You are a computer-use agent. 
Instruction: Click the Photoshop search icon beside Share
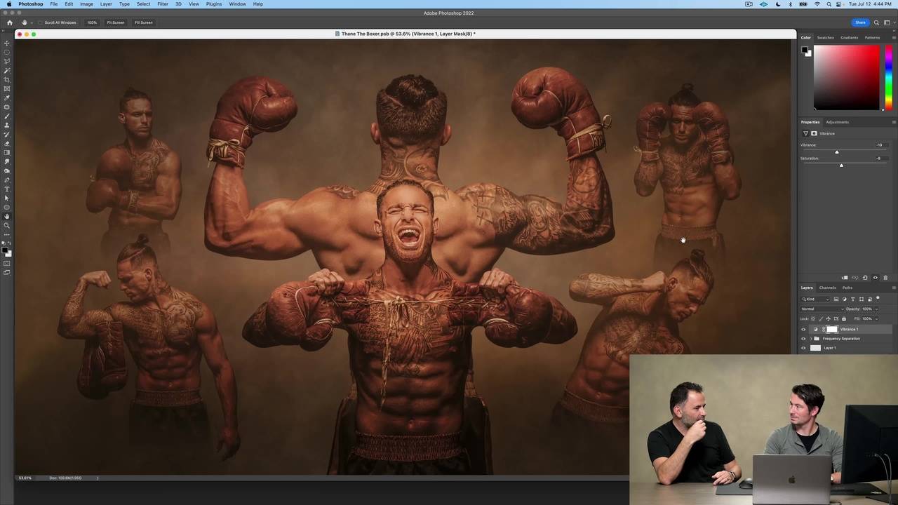[x=876, y=22]
